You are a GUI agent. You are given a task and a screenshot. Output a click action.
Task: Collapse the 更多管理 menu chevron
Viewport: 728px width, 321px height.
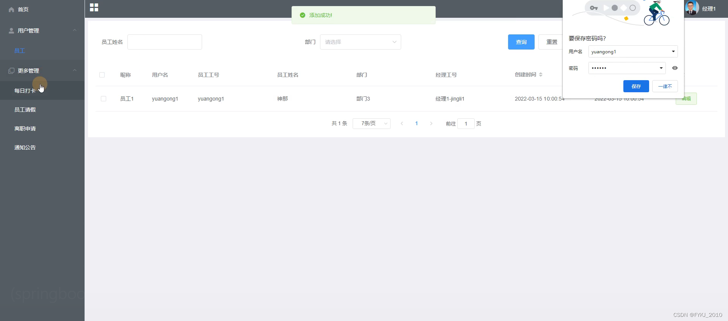[75, 70]
